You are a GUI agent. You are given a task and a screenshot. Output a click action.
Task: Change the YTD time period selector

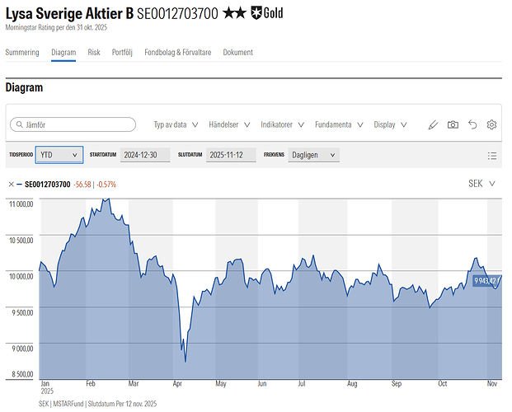(60, 155)
